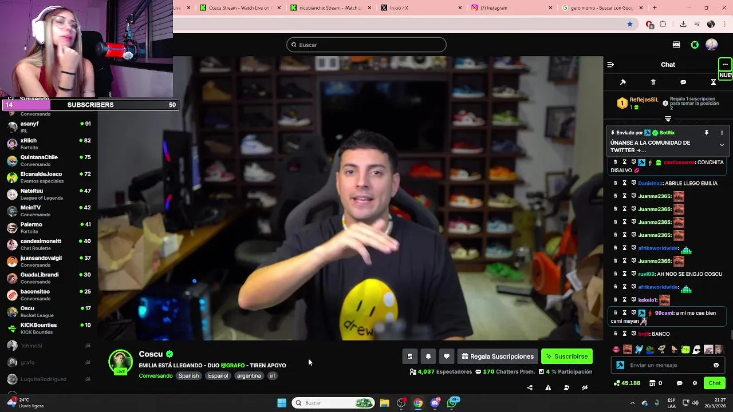Click the trash can icon in chat toolbar
Image resolution: width=733 pixels, height=412 pixels.
point(653,82)
